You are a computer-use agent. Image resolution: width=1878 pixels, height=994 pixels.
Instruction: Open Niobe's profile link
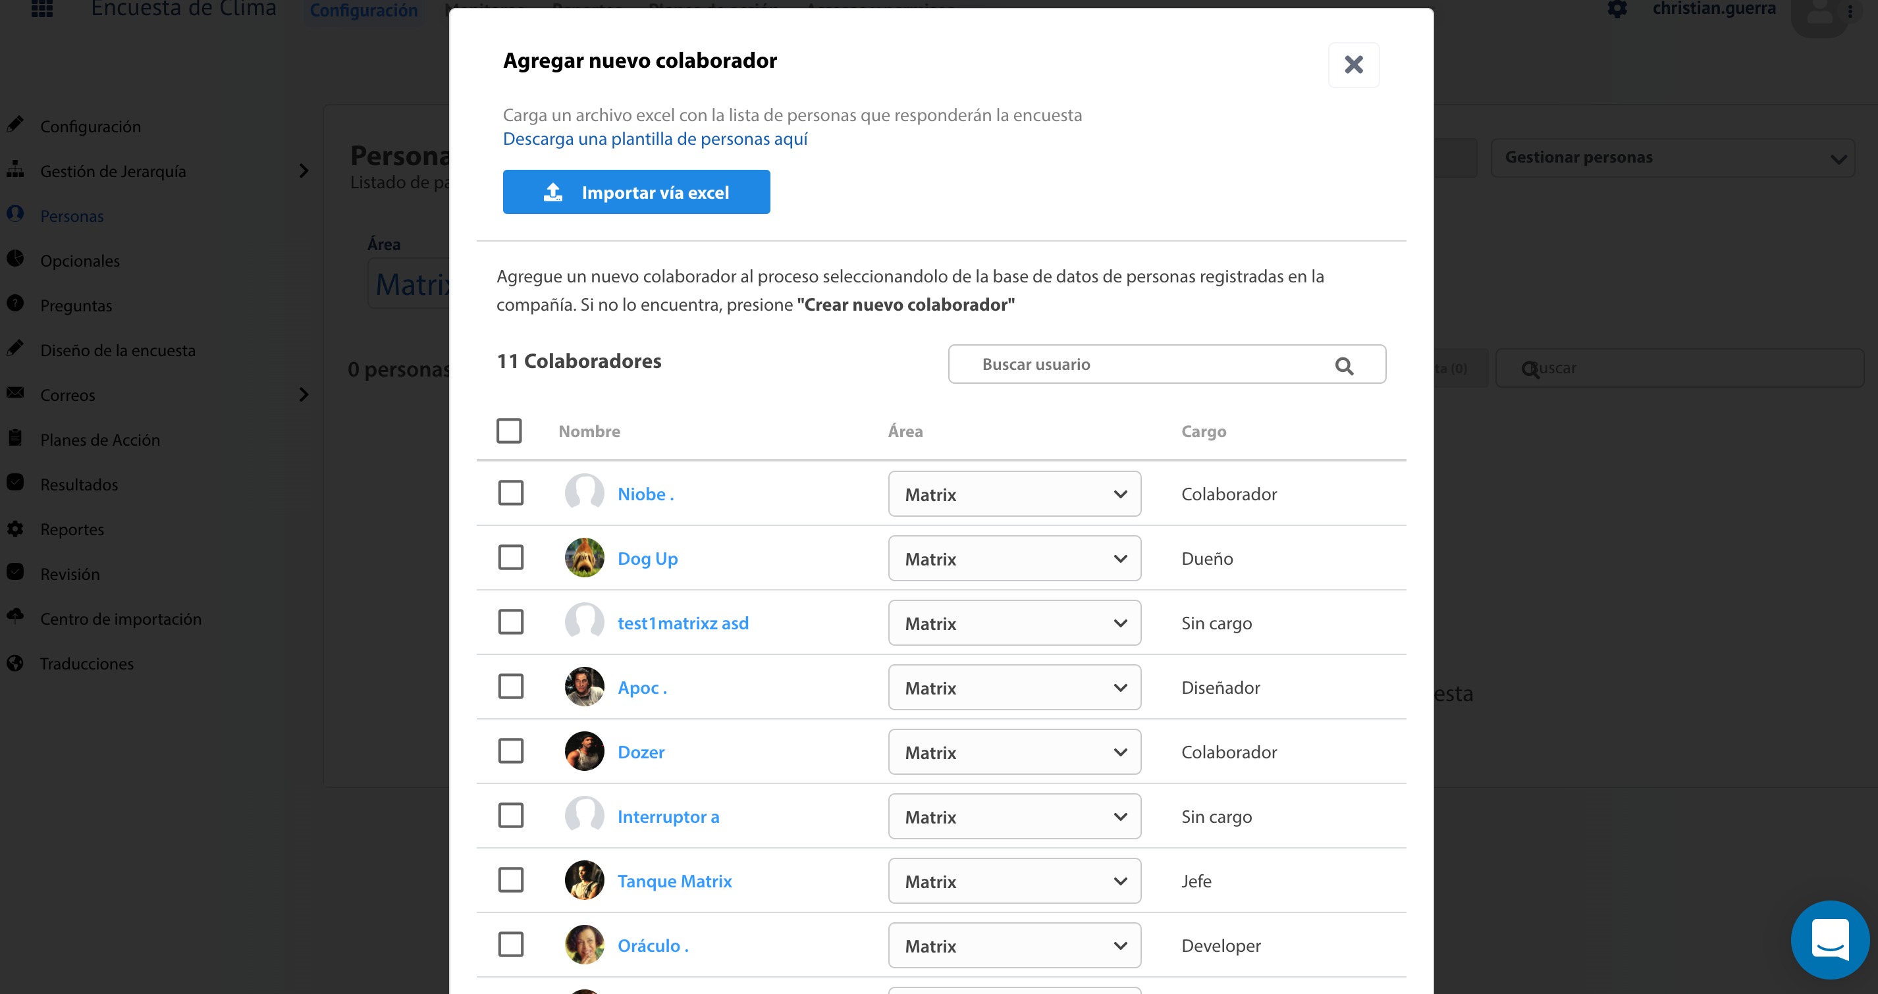pos(645,494)
